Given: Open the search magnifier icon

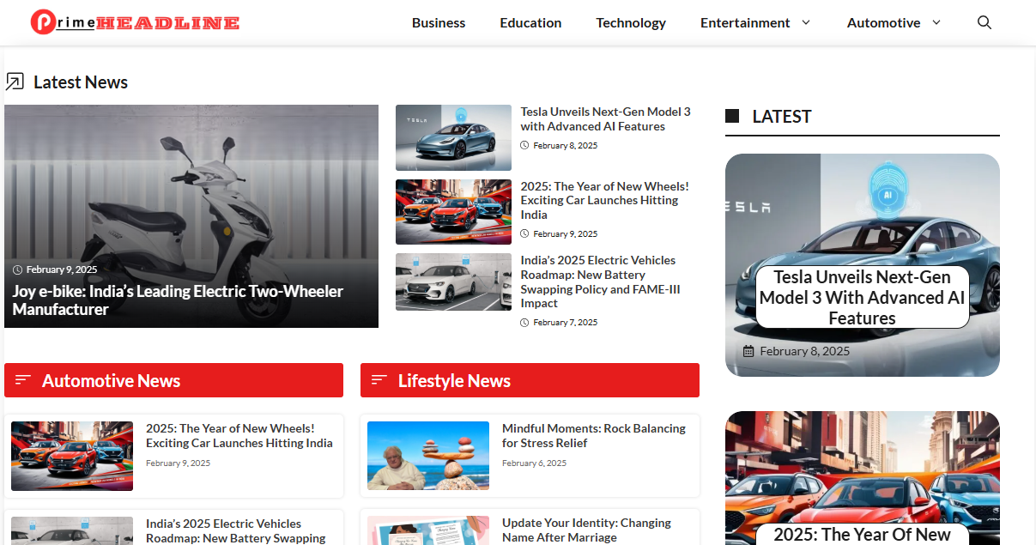Looking at the screenshot, I should pos(985,22).
